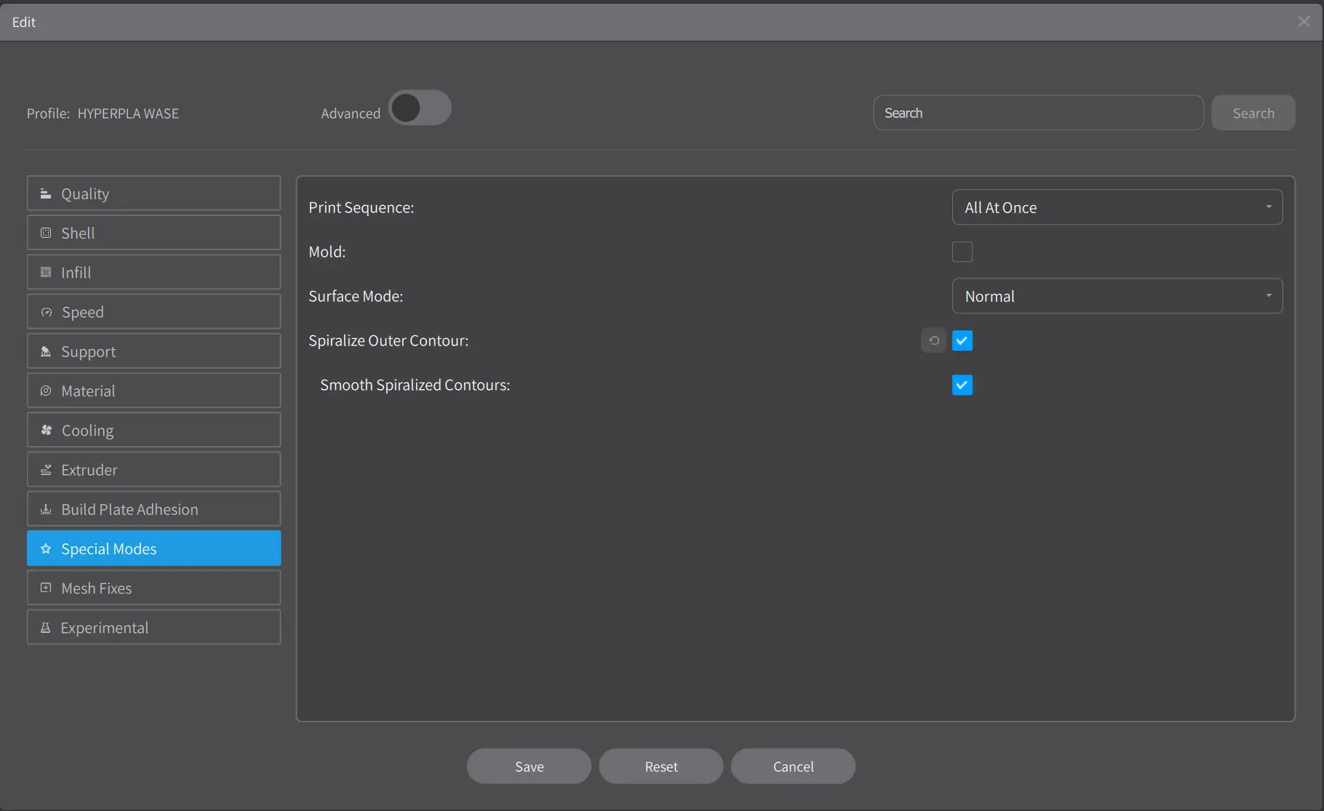The height and width of the screenshot is (811, 1324).
Task: Uncheck Smooth Spiralized Contours
Action: pos(962,385)
